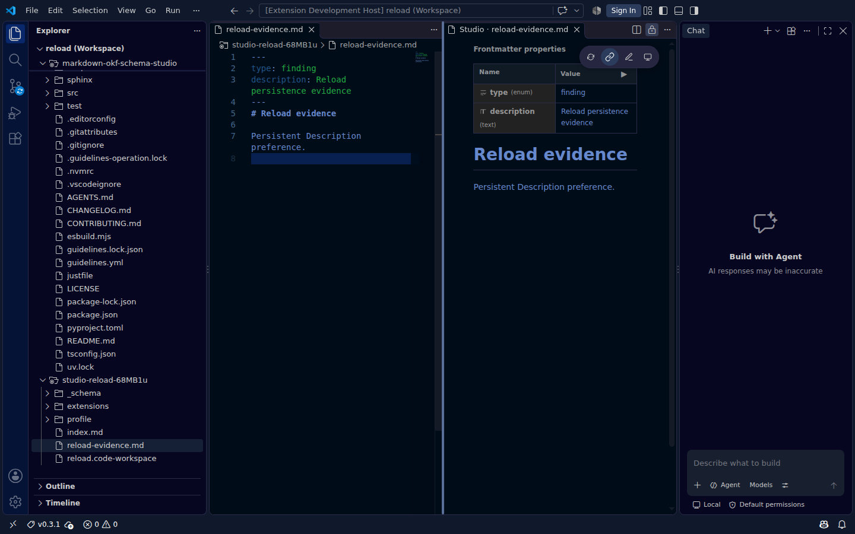Click the add context plus in chat input
855x534 pixels.
pos(698,485)
